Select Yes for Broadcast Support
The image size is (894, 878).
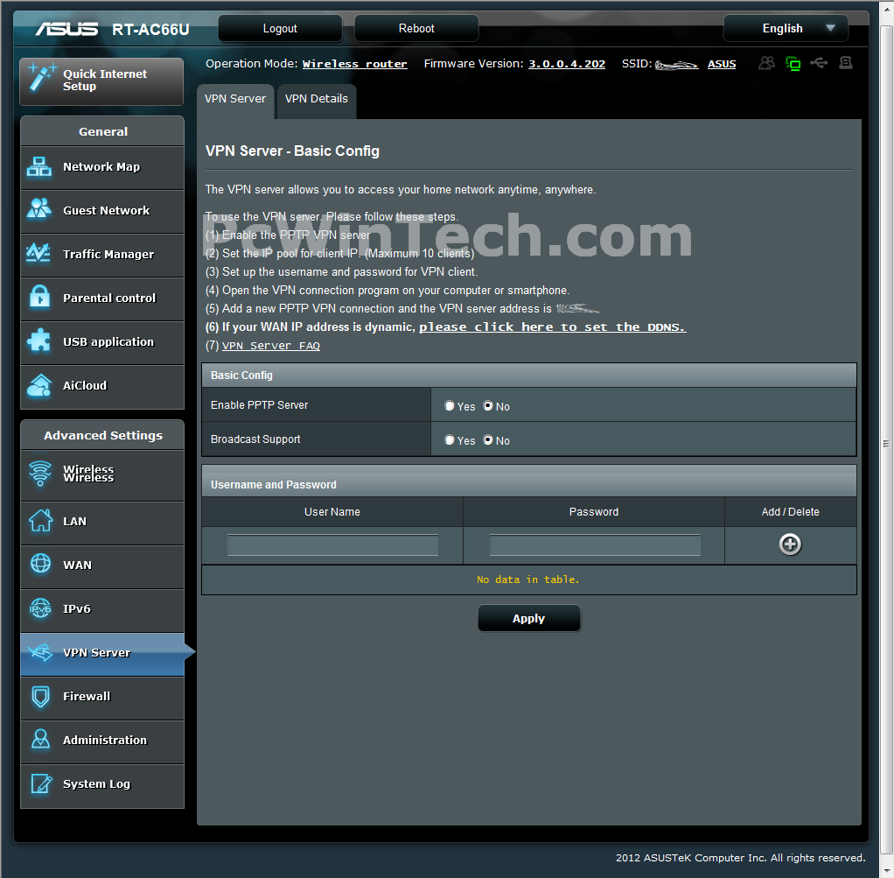450,439
